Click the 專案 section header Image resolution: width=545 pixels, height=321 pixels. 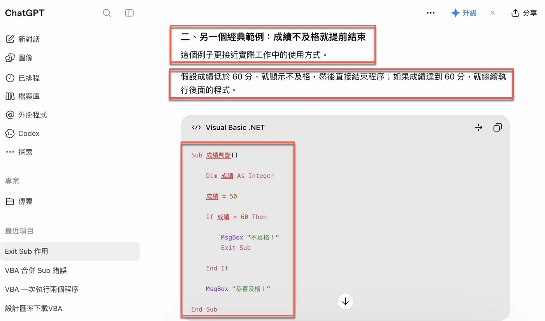[x=12, y=181]
